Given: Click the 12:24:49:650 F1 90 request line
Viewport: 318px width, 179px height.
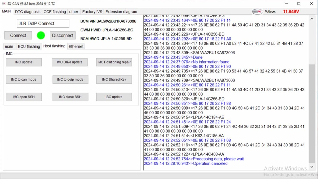Looking at the screenshot, I should click(x=187, y=67).
